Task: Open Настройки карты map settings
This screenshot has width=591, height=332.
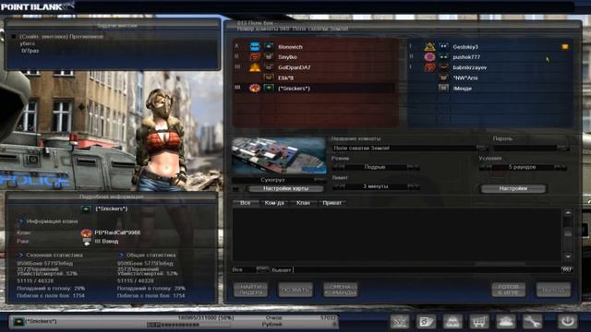Action: coord(285,188)
